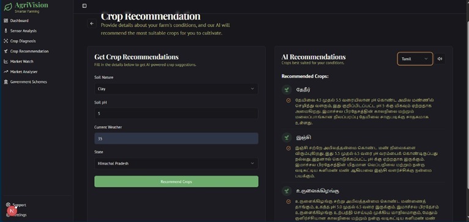This screenshot has width=469, height=222.
Task: Click the Crop Diagnosis scan icon
Action: 6,41
